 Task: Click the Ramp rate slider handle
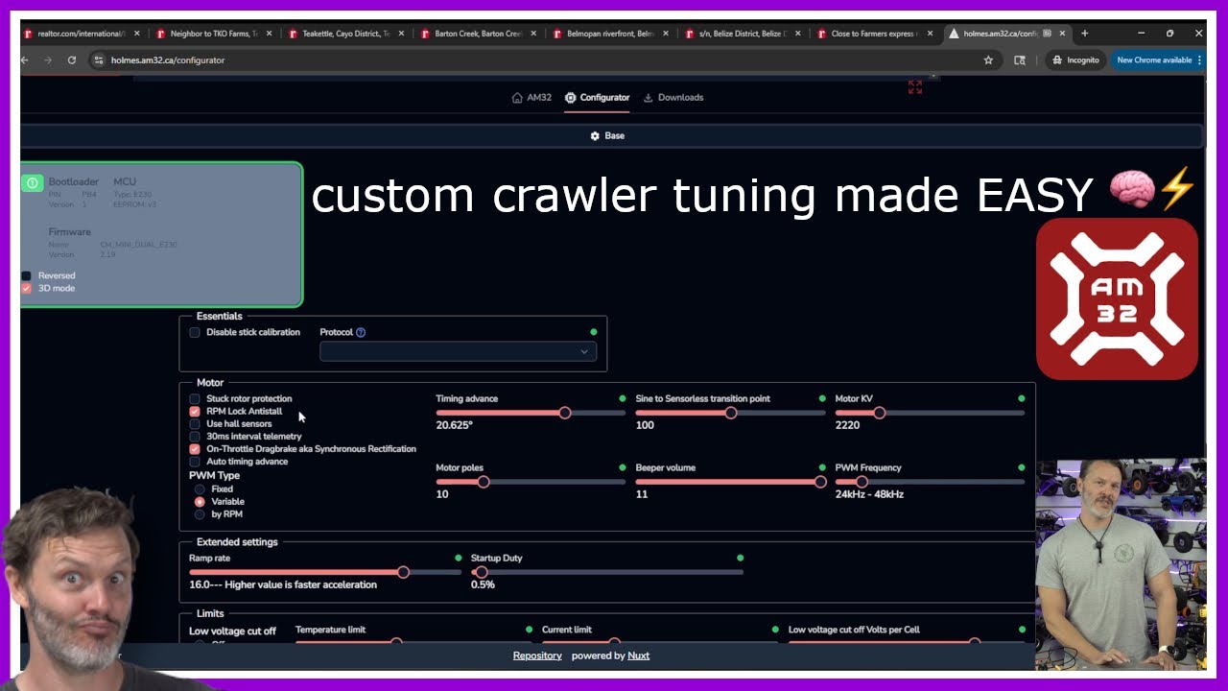[403, 572]
